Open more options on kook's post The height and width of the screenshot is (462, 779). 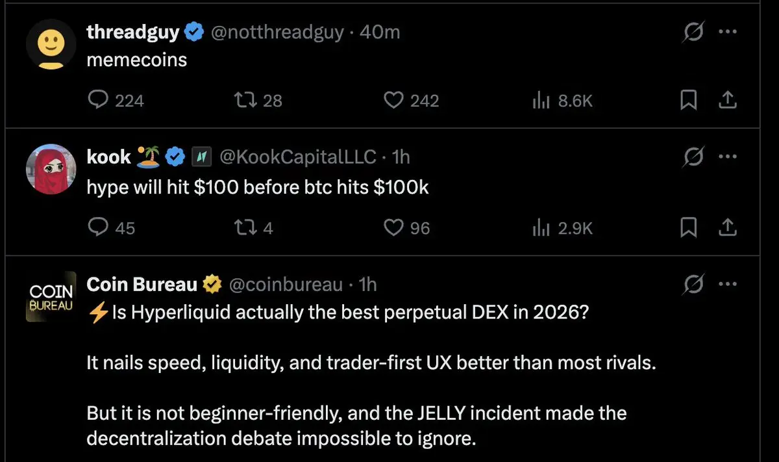point(729,157)
